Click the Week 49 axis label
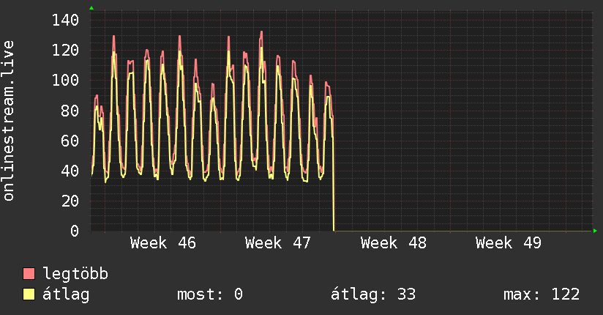The image size is (603, 315). coord(509,243)
